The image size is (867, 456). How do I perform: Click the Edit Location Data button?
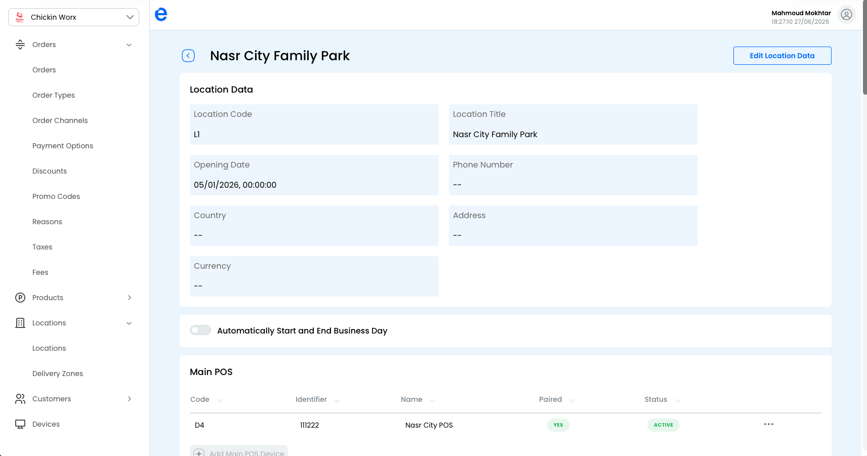pos(782,56)
